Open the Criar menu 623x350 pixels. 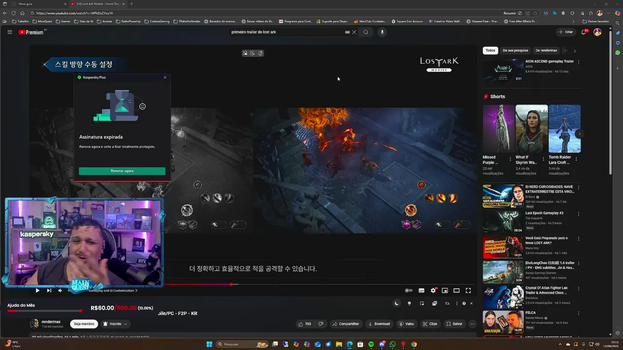566,32
